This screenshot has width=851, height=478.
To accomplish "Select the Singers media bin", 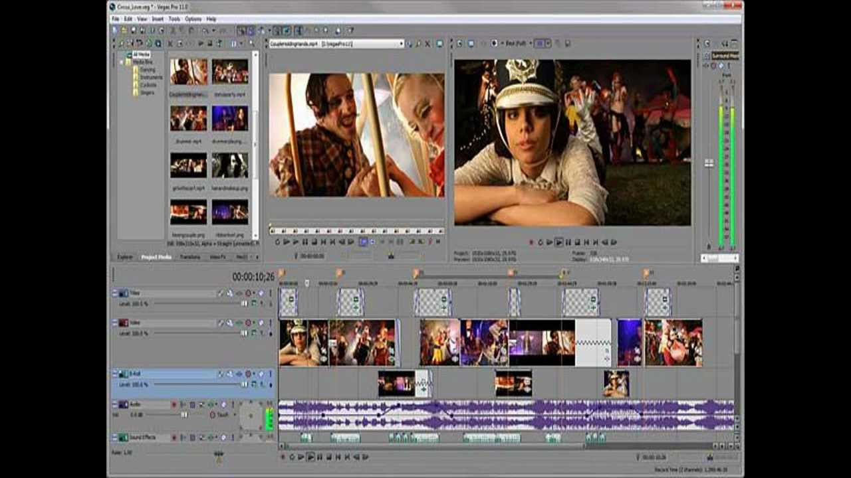I will pos(147,92).
